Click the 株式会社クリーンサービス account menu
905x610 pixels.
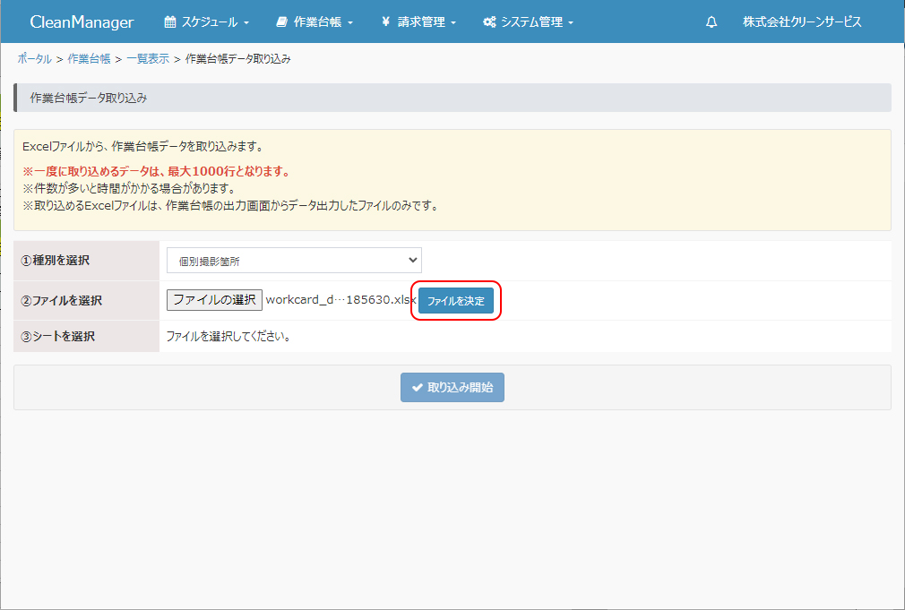pyautogui.click(x=802, y=22)
